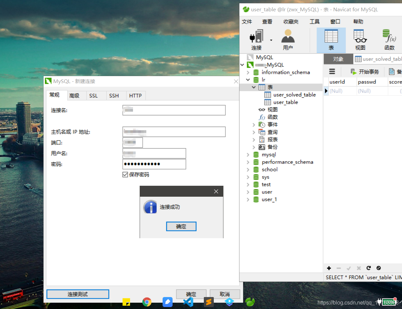Viewport: 402px width, 309px height.
Task: Click the delete record minus icon
Action: click(339, 268)
